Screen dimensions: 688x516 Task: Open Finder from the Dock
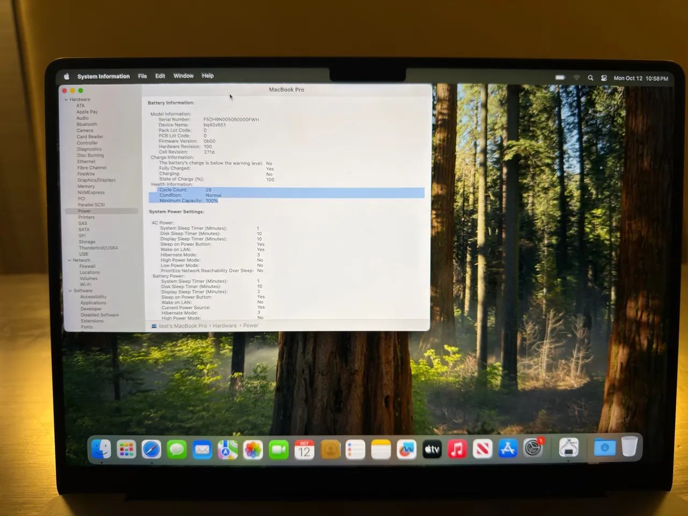click(101, 449)
